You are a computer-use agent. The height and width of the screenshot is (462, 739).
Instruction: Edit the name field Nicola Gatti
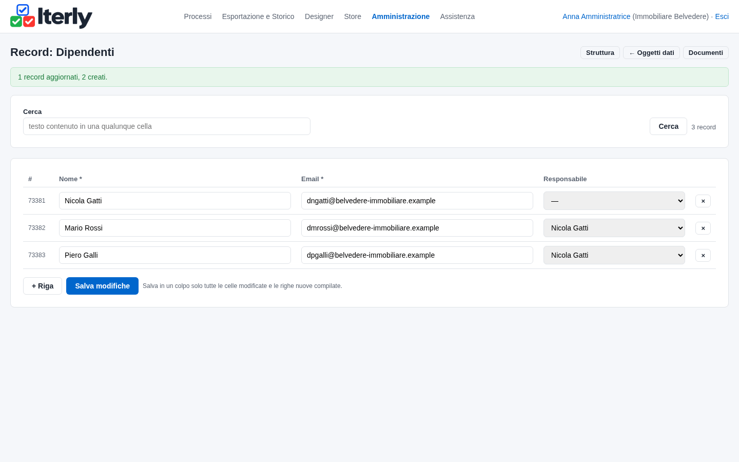tap(175, 201)
